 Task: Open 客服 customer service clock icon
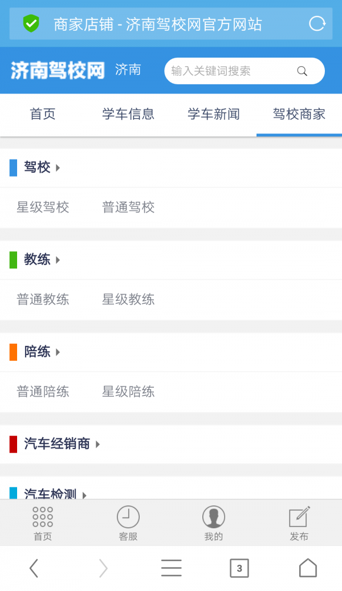click(128, 520)
